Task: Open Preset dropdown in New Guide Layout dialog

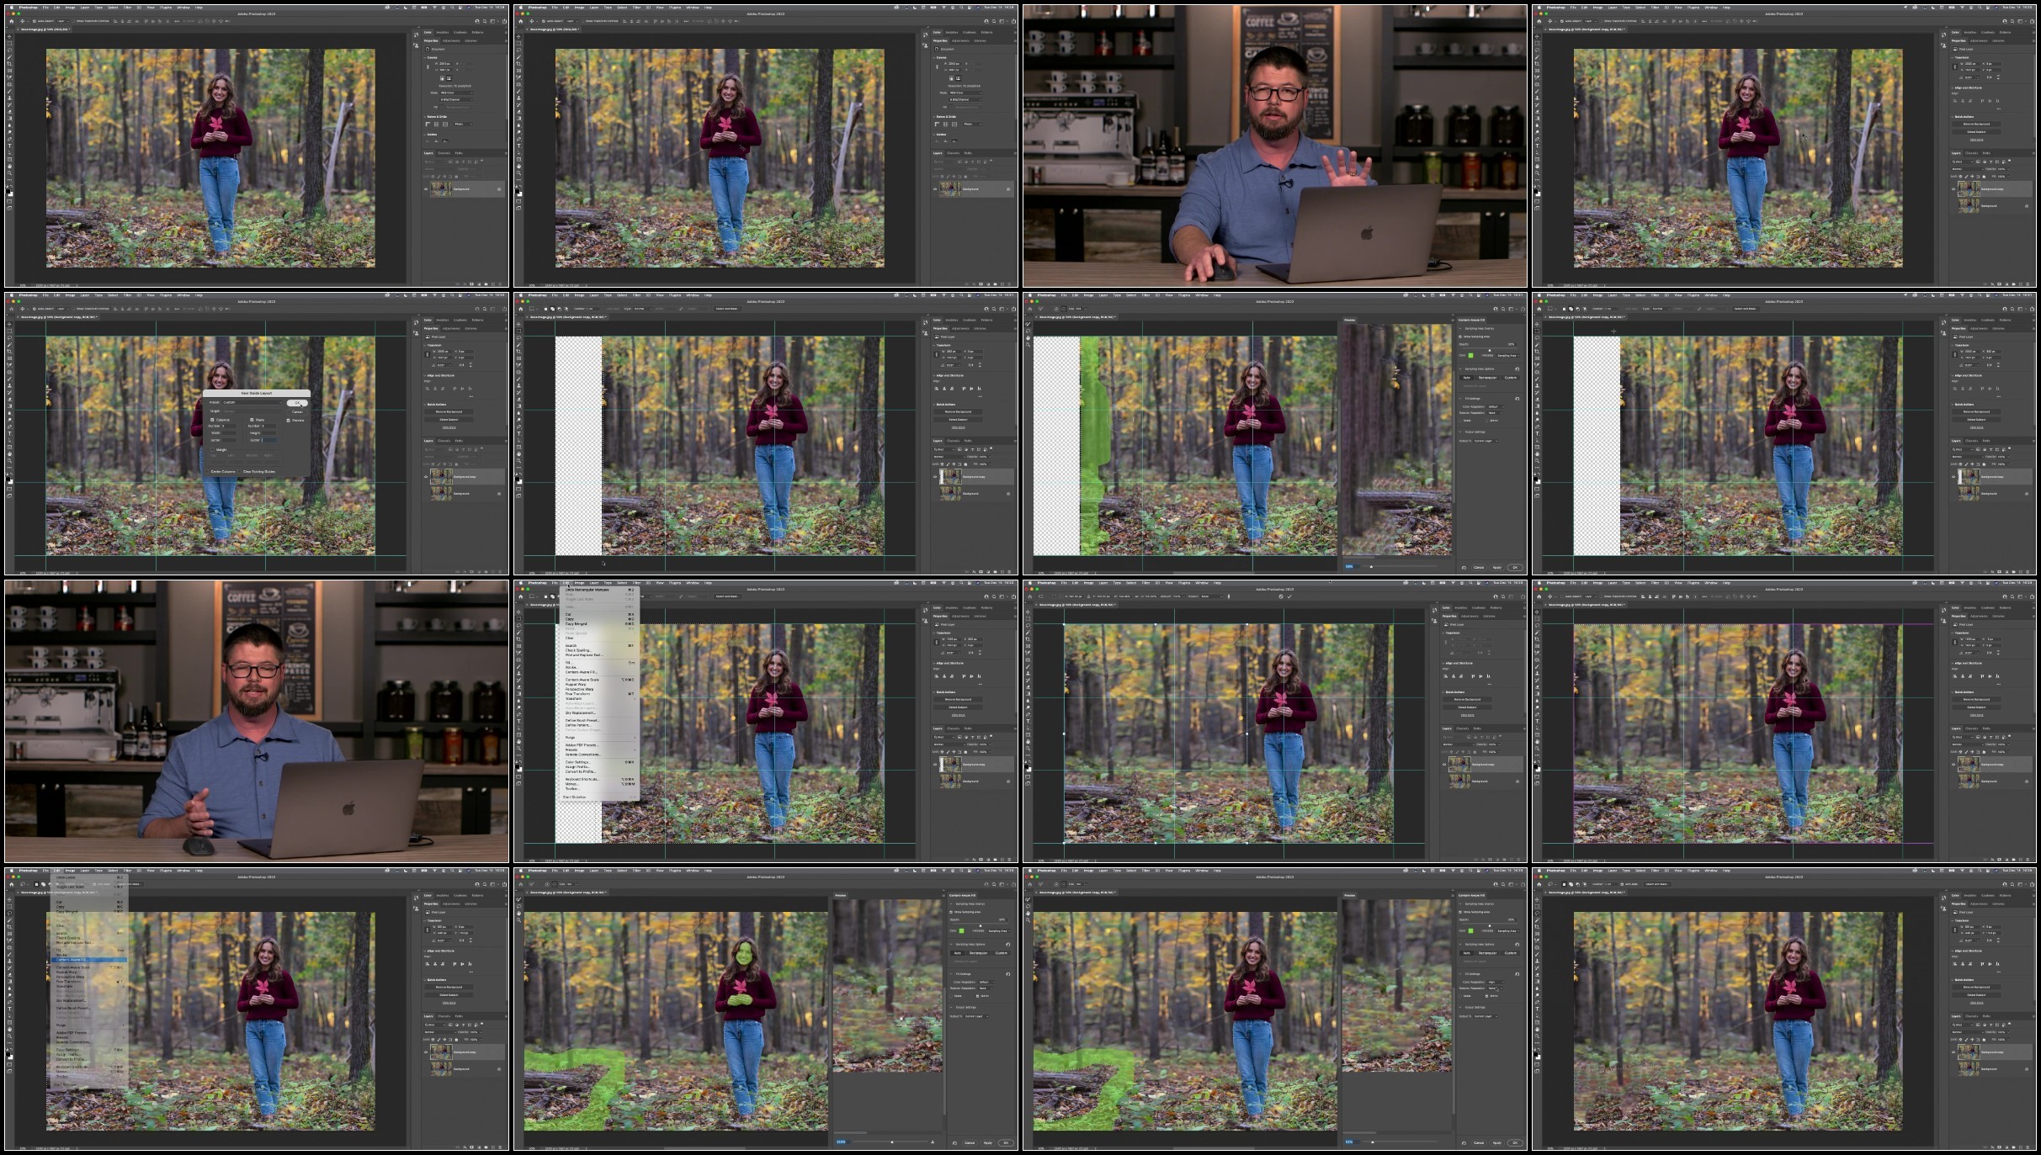Action: click(x=252, y=402)
